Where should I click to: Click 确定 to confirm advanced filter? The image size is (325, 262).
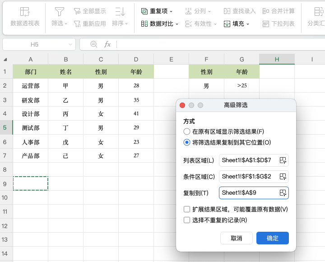click(x=272, y=238)
